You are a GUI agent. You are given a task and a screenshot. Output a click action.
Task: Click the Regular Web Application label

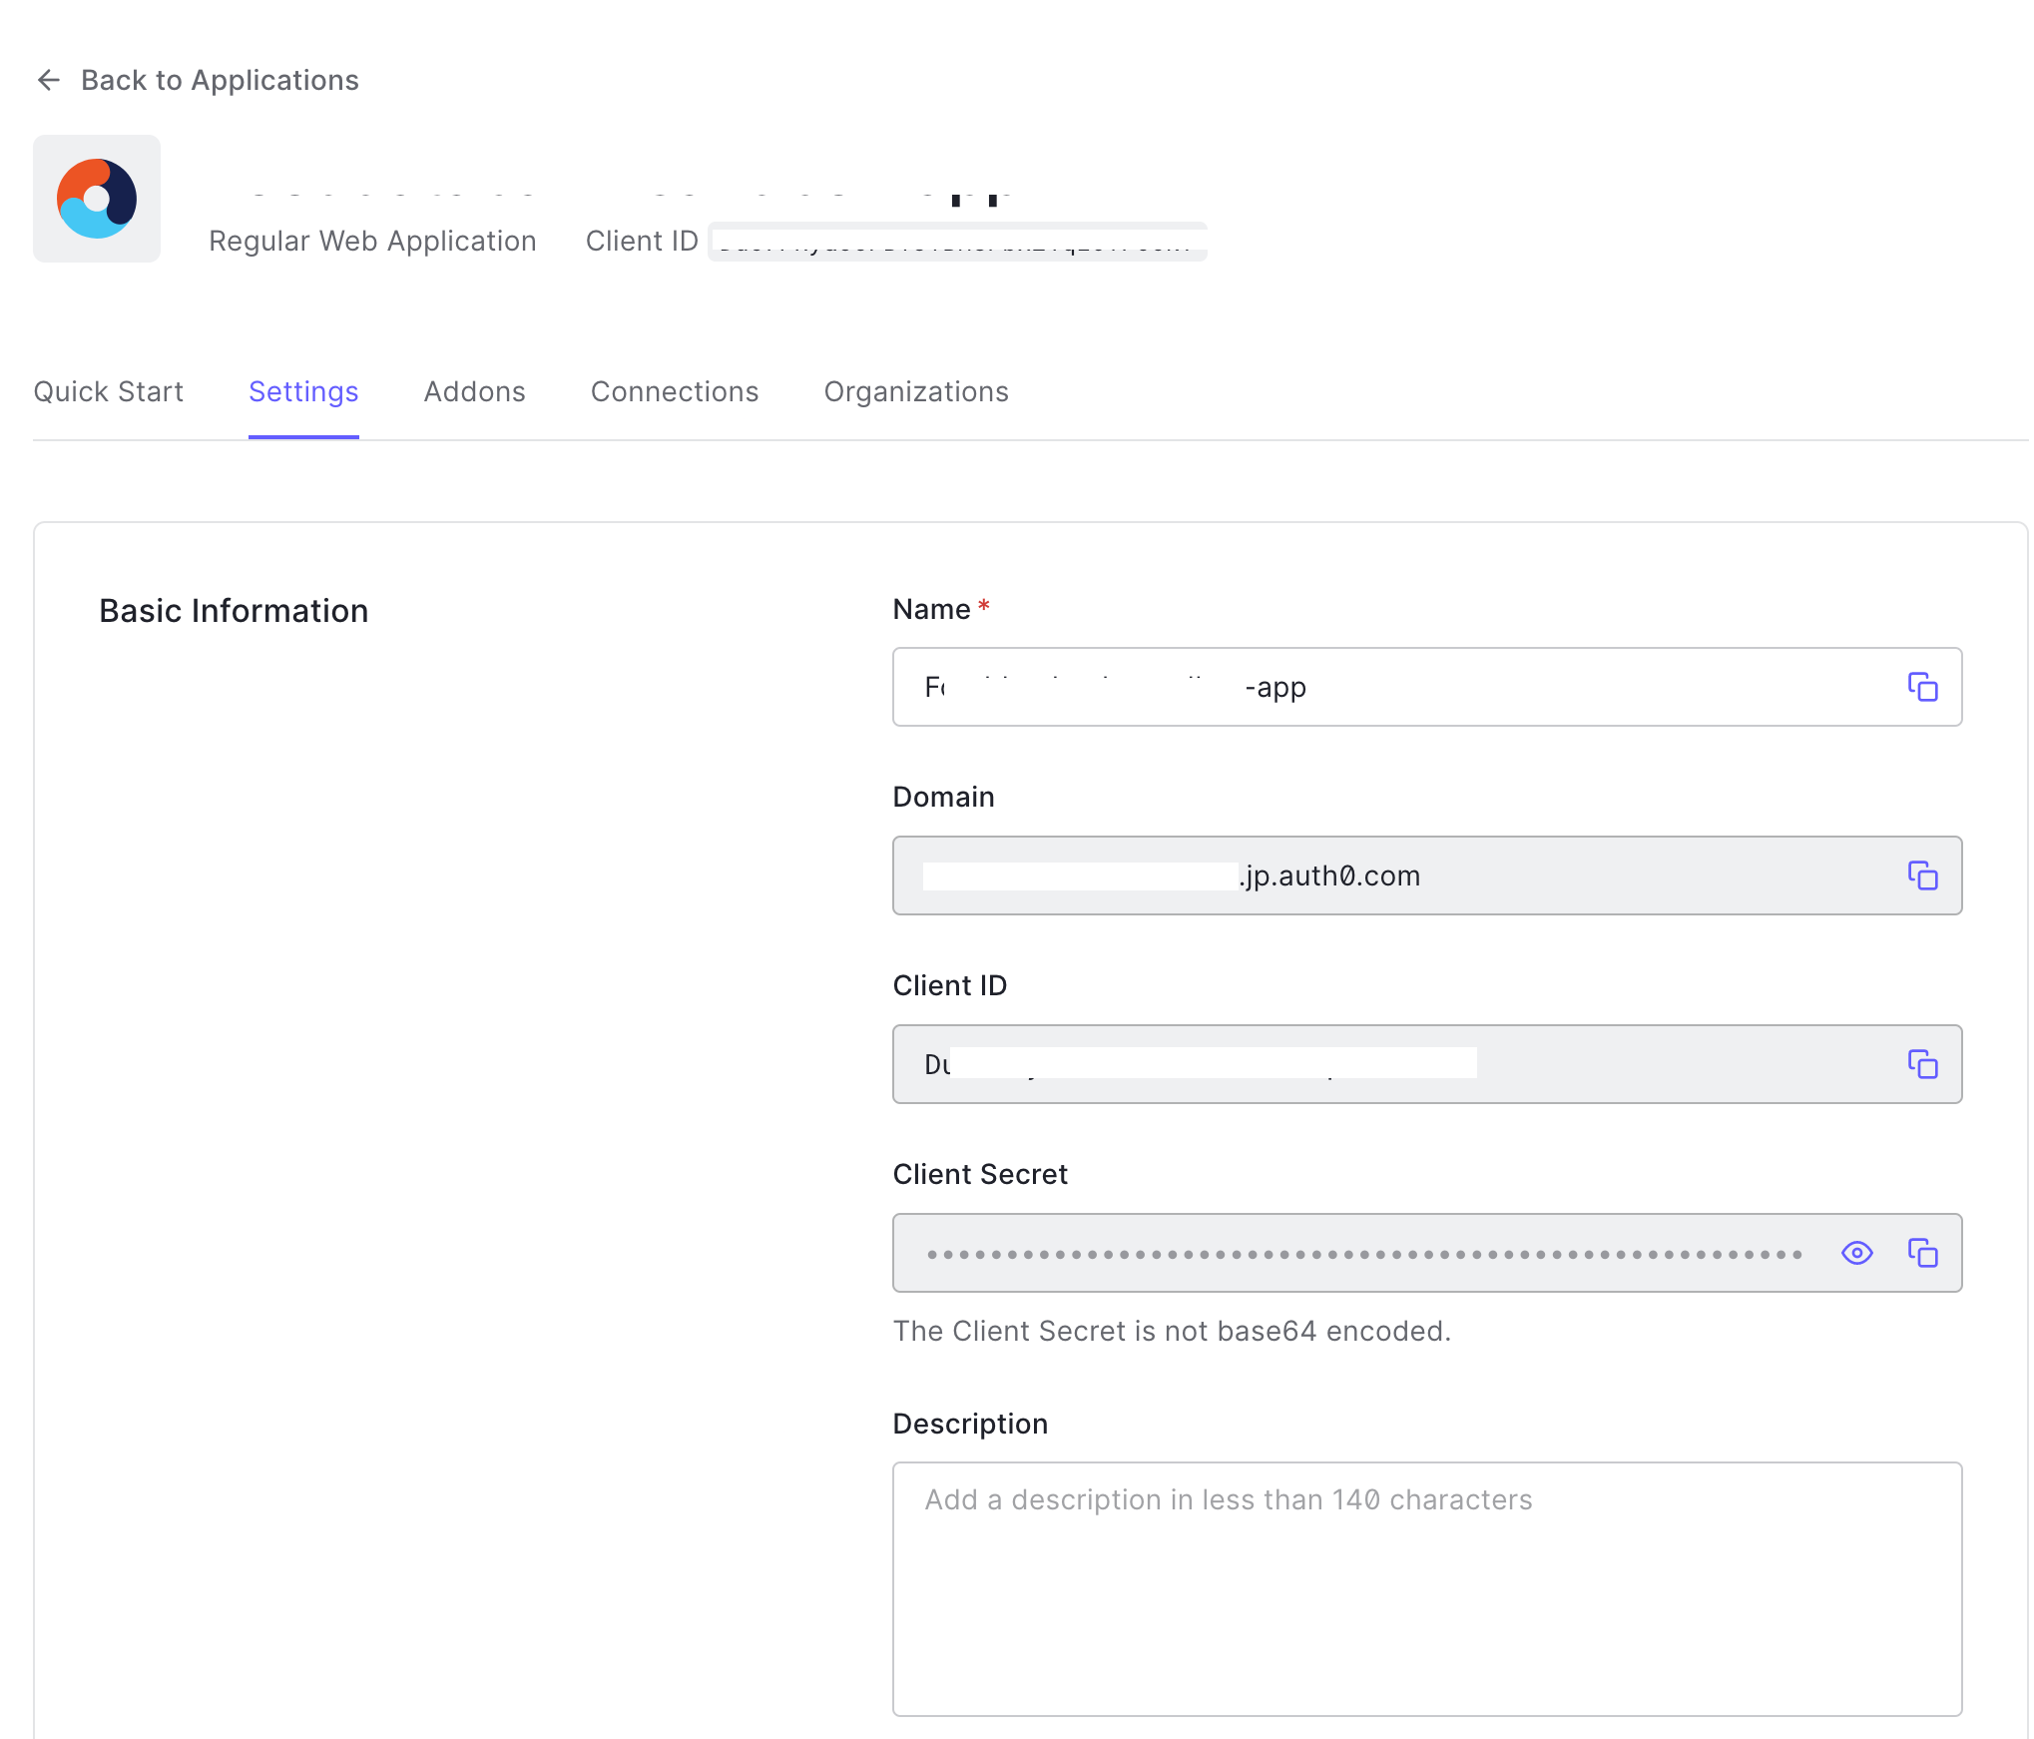click(372, 242)
